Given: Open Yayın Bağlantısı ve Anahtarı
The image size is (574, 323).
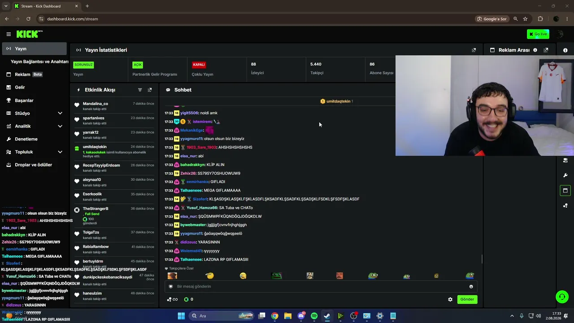Looking at the screenshot, I should pyautogui.click(x=39, y=61).
